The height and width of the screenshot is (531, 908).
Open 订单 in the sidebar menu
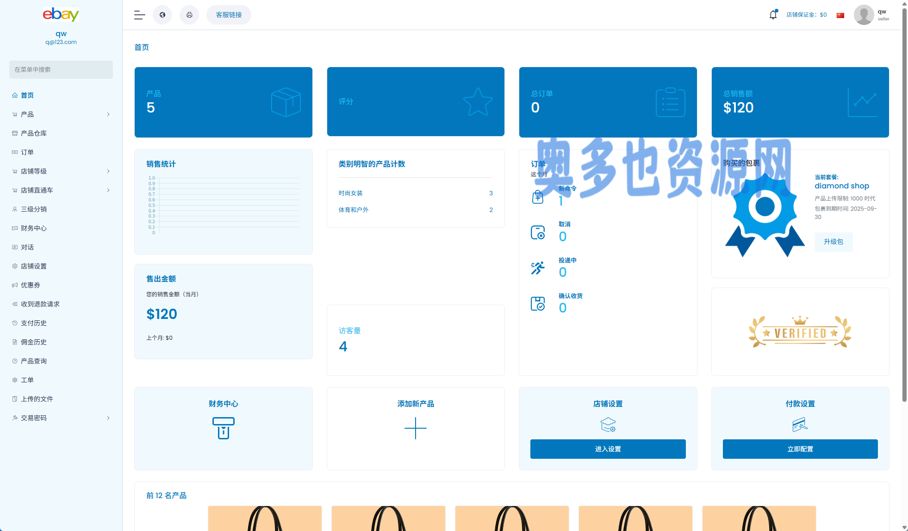(27, 152)
